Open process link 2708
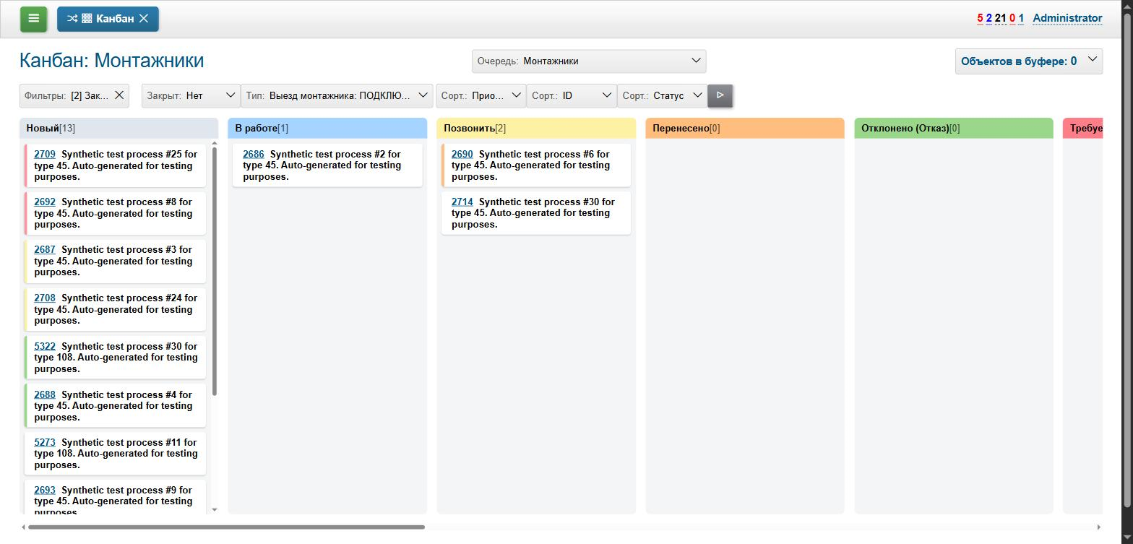The width and height of the screenshot is (1133, 544). pos(45,298)
